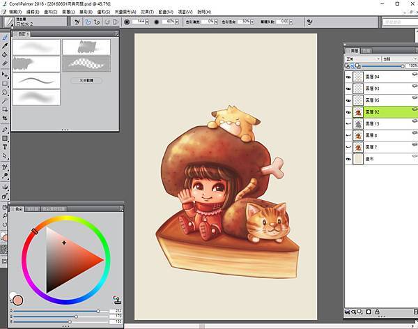The height and width of the screenshot is (329, 418).
Task: Select the Pen tool
Action: tap(5, 130)
